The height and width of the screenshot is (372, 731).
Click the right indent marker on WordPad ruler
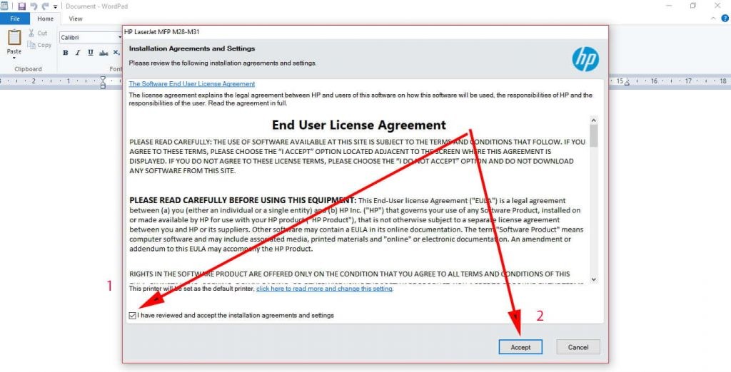click(627, 83)
